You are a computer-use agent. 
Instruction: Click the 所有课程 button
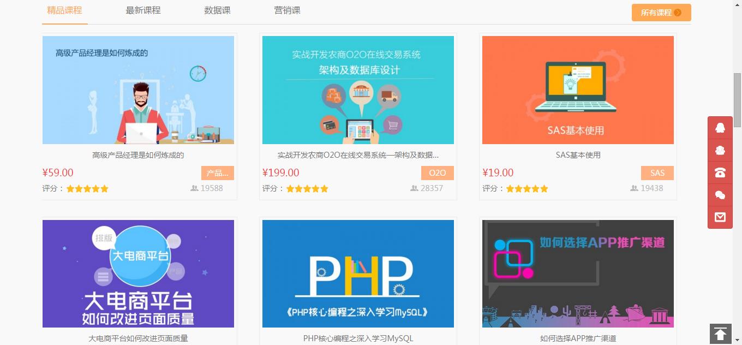[x=661, y=13]
